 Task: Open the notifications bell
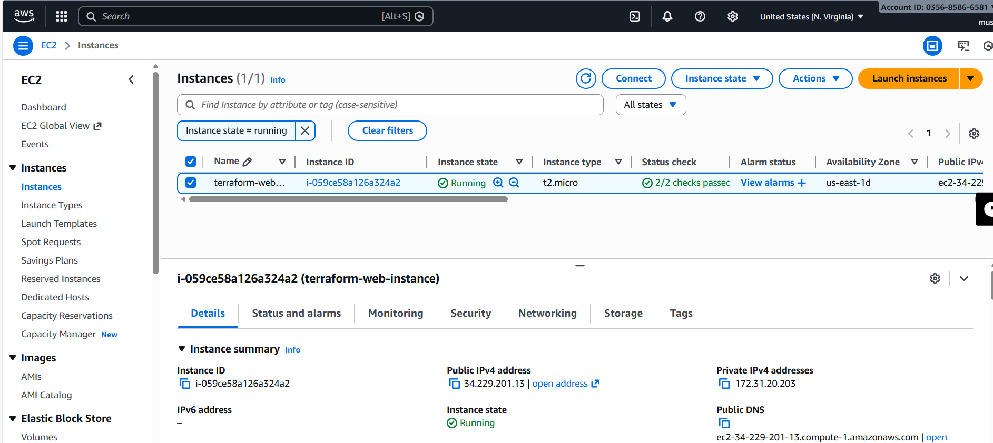click(x=667, y=16)
